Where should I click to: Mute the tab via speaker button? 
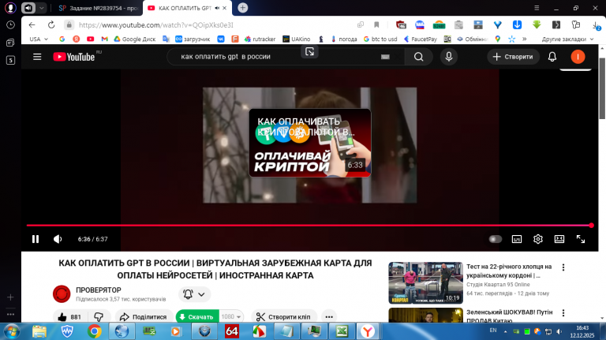click(28, 8)
